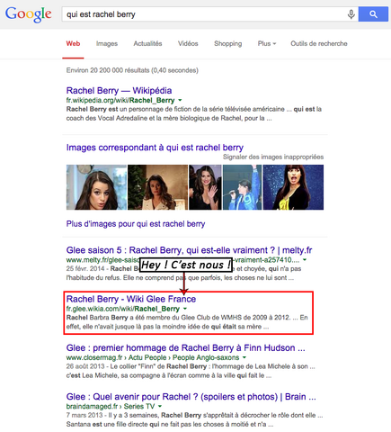Click the braindamaged.fr › Series TV URL text
Screen dimensions: 391x432
tap(111, 407)
